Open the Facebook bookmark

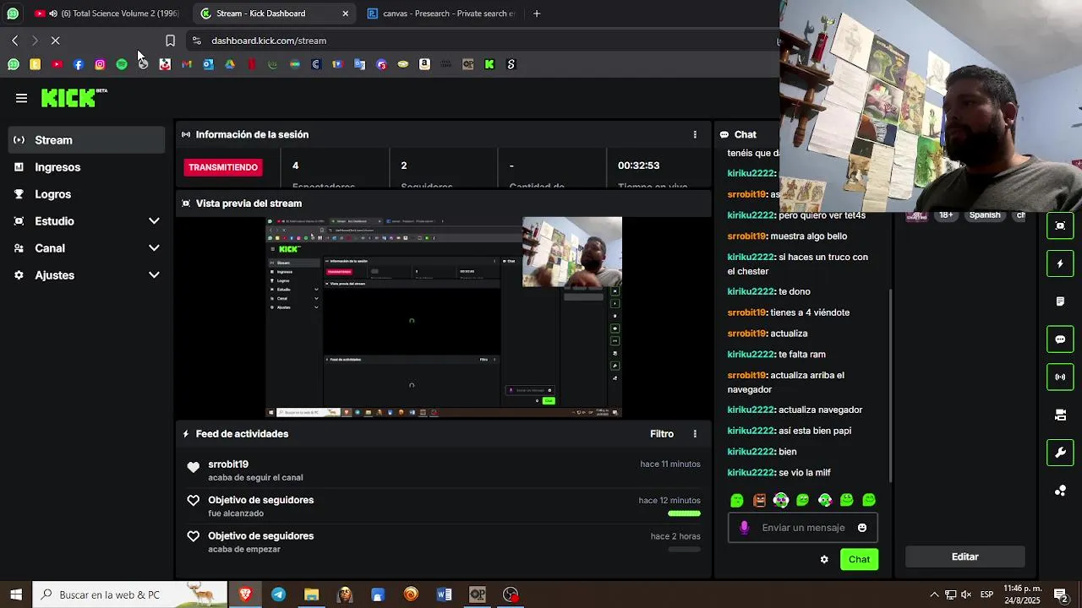pos(79,64)
